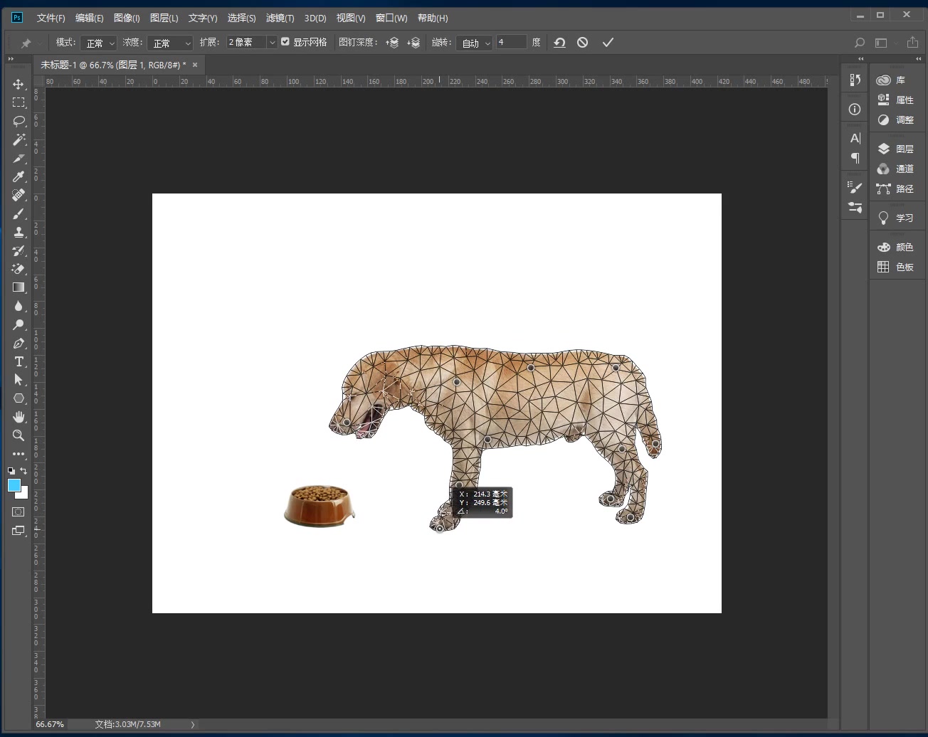Uncheck the 显示网格 checkbox

(285, 42)
